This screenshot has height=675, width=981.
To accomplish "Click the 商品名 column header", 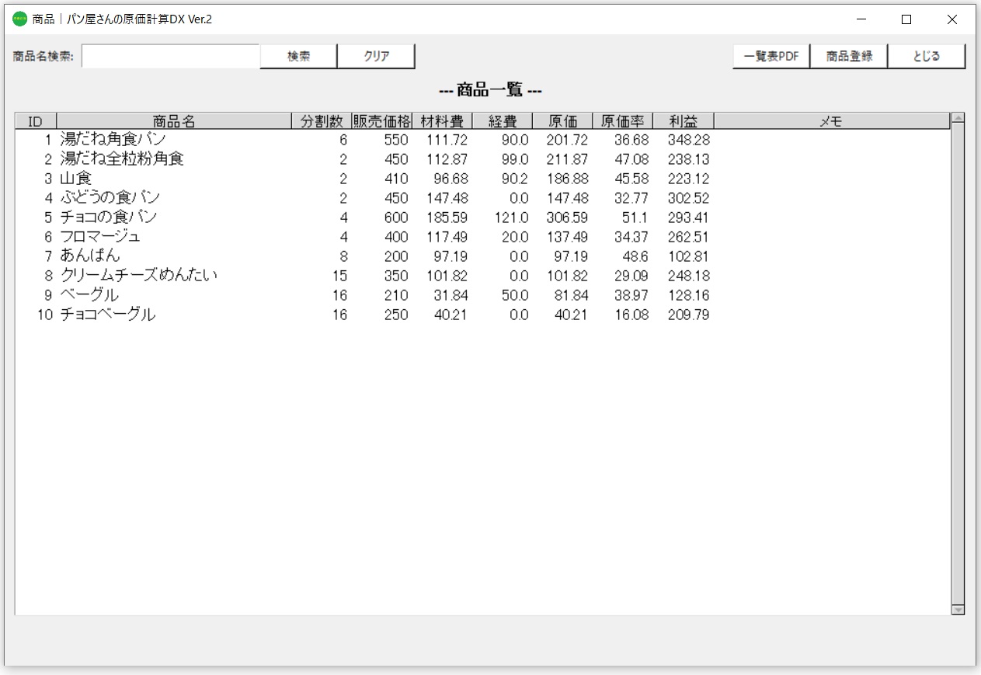I will [x=172, y=120].
